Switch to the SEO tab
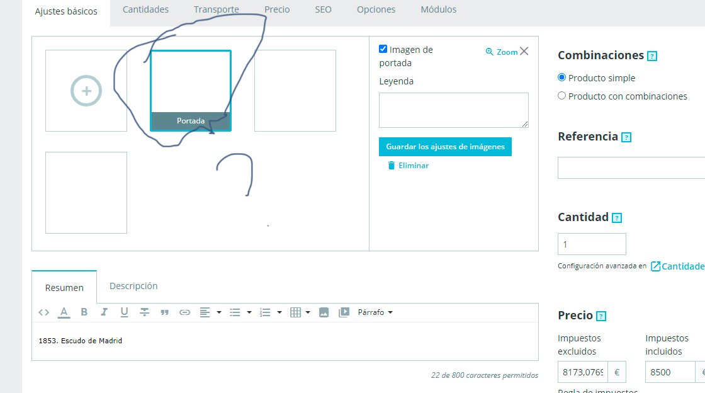This screenshot has height=393, width=705. [324, 9]
